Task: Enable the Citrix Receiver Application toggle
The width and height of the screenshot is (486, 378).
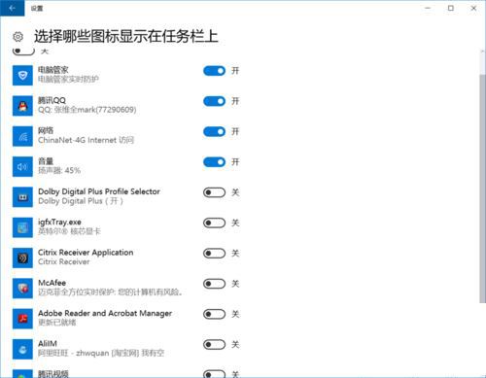Action: coord(214,254)
